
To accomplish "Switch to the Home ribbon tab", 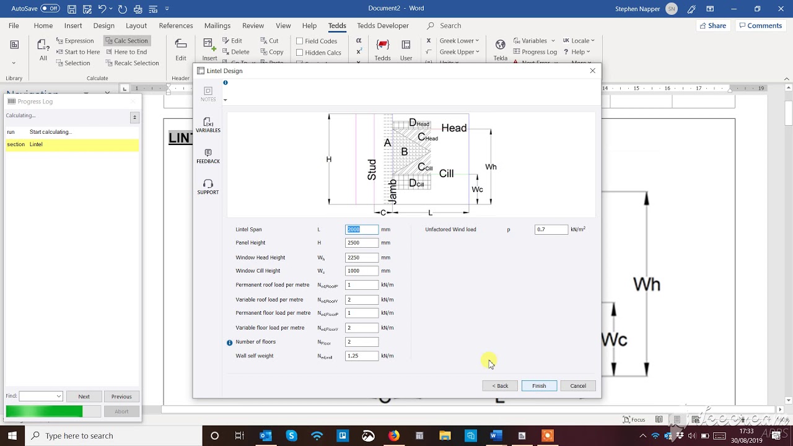I will pos(43,25).
